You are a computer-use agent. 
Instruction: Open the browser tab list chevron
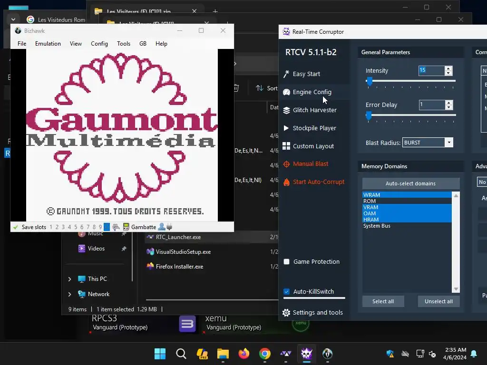point(13,19)
